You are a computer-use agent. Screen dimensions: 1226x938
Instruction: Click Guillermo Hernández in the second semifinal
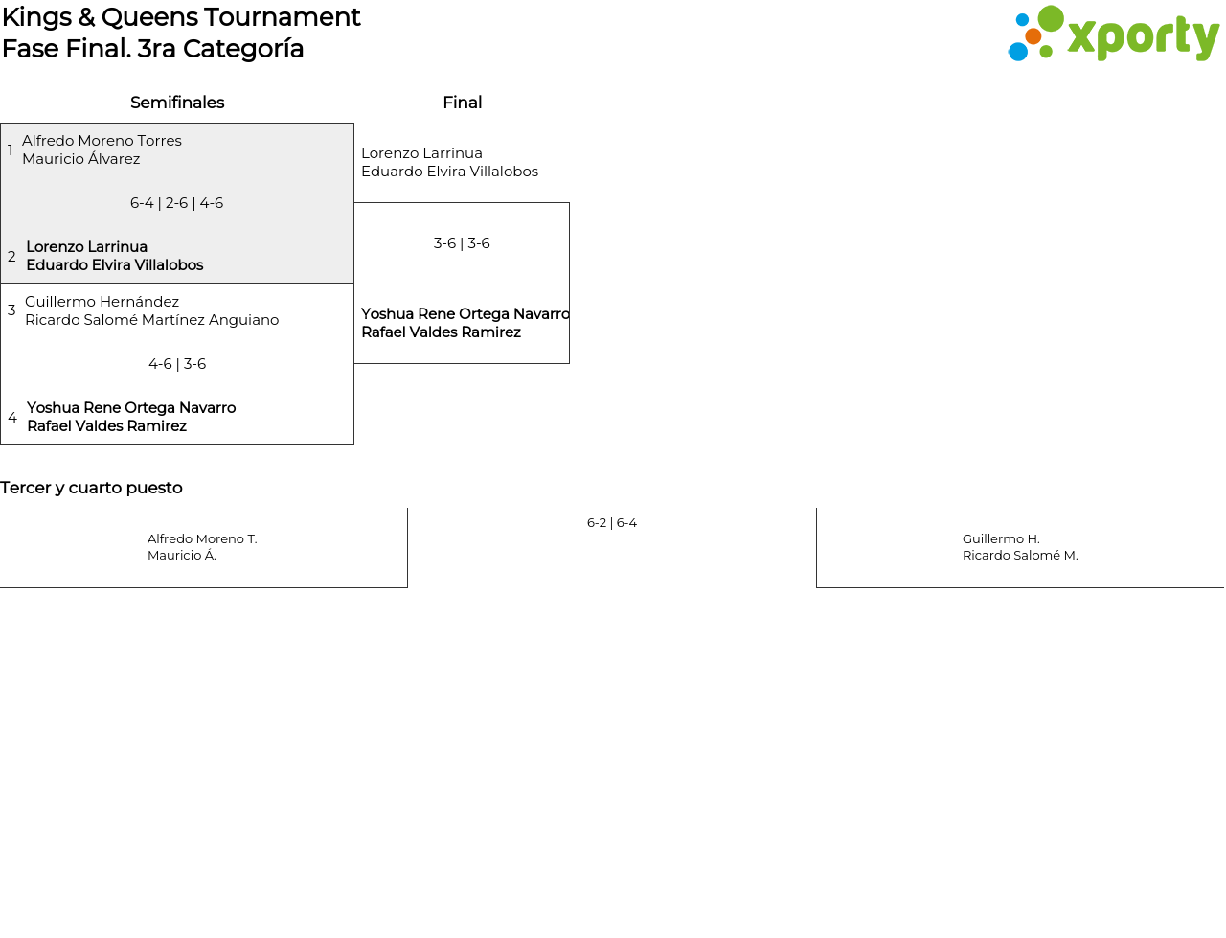pos(102,302)
